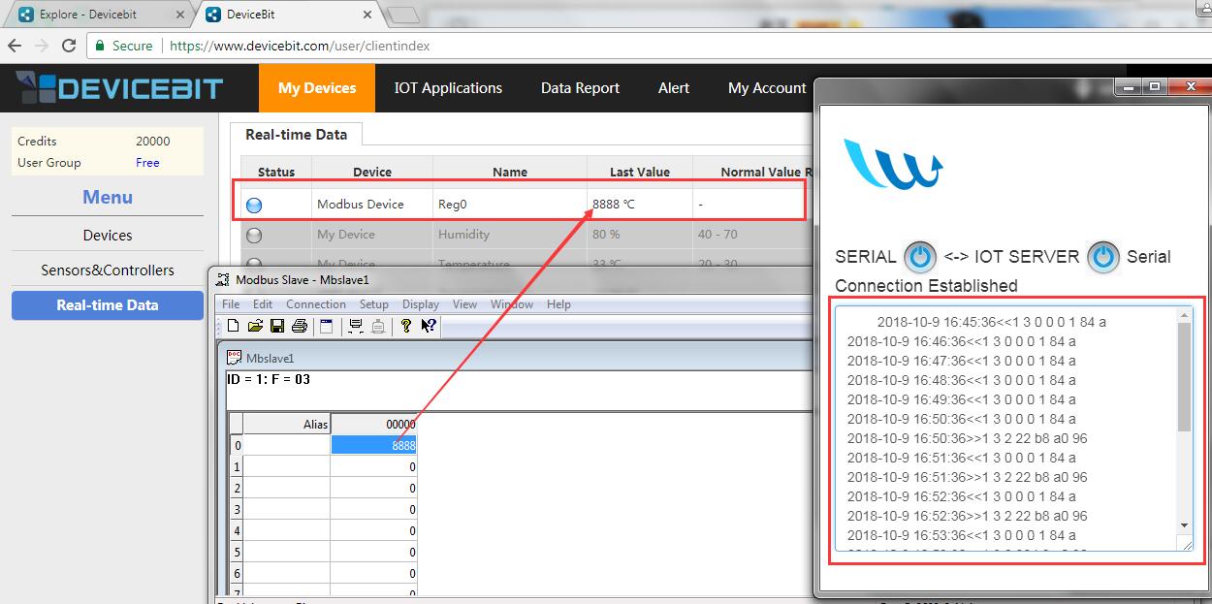This screenshot has width=1212, height=604.
Task: Click row header 3 in Mbslave1 grid
Action: click(x=236, y=509)
